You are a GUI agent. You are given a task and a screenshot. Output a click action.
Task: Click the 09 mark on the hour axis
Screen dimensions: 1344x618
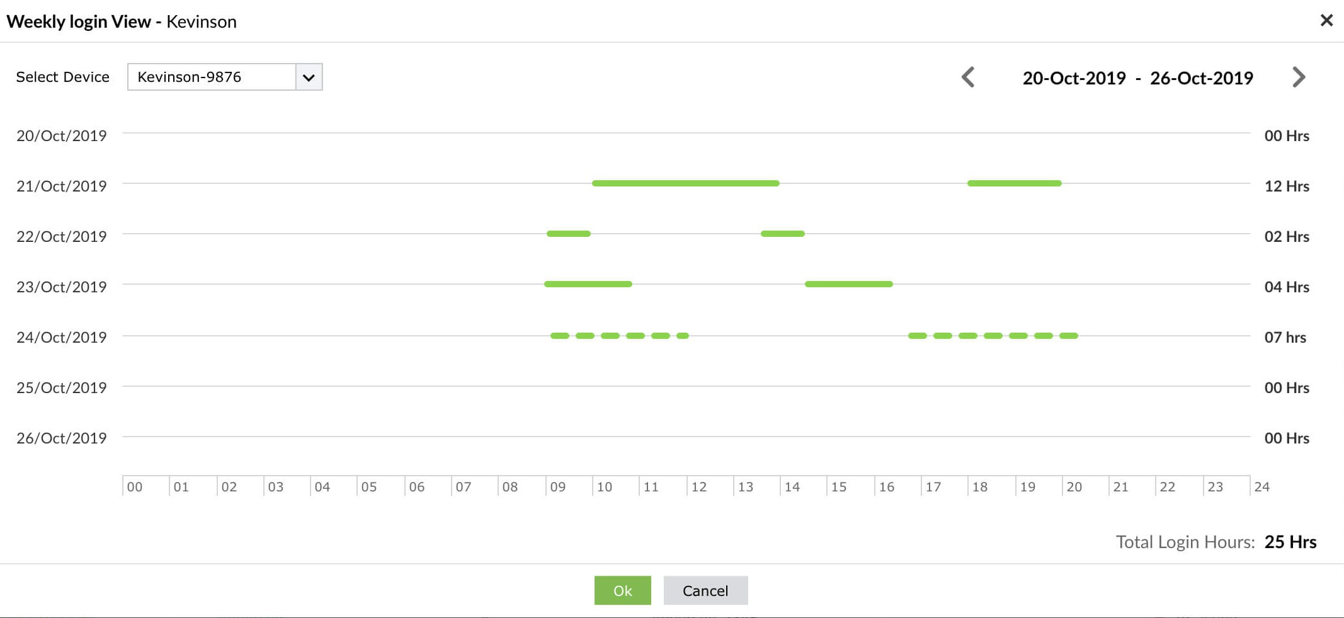(x=558, y=486)
